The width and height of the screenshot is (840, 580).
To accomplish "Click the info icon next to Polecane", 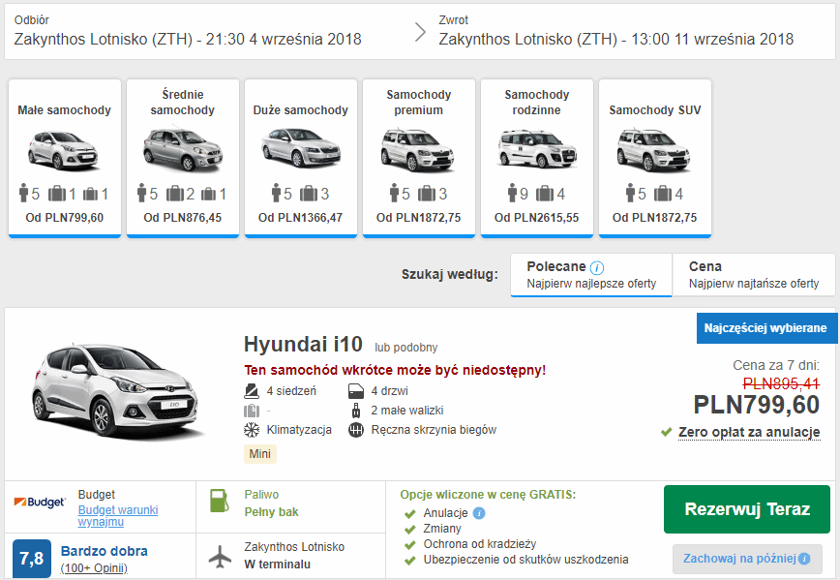I will click(597, 267).
